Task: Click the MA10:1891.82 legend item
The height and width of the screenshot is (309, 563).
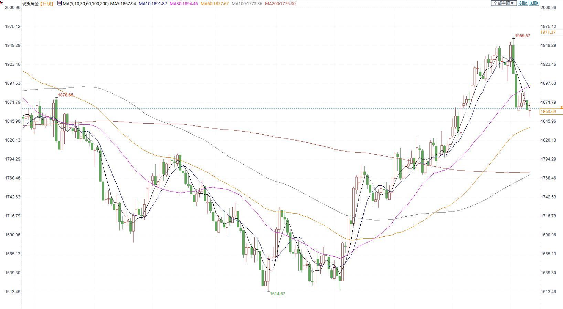Action: pos(152,4)
